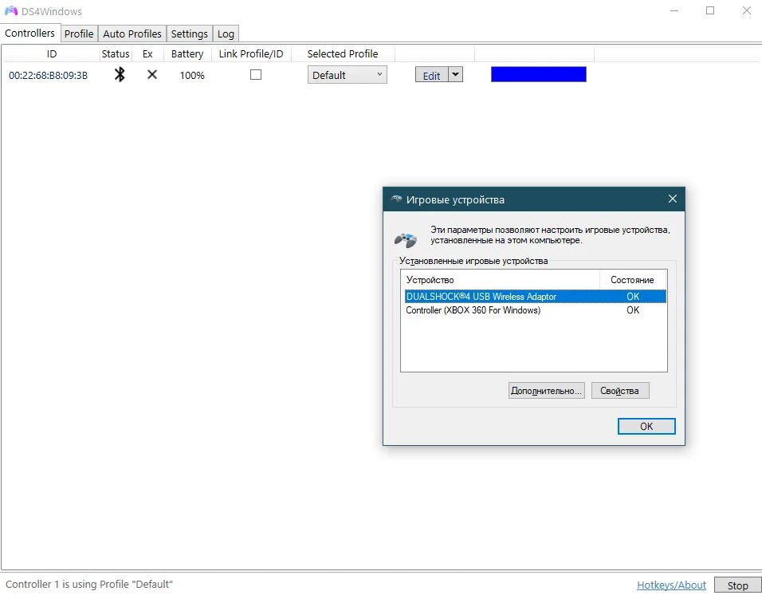
Task: Minimize the DS4Windows window
Action: point(674,10)
